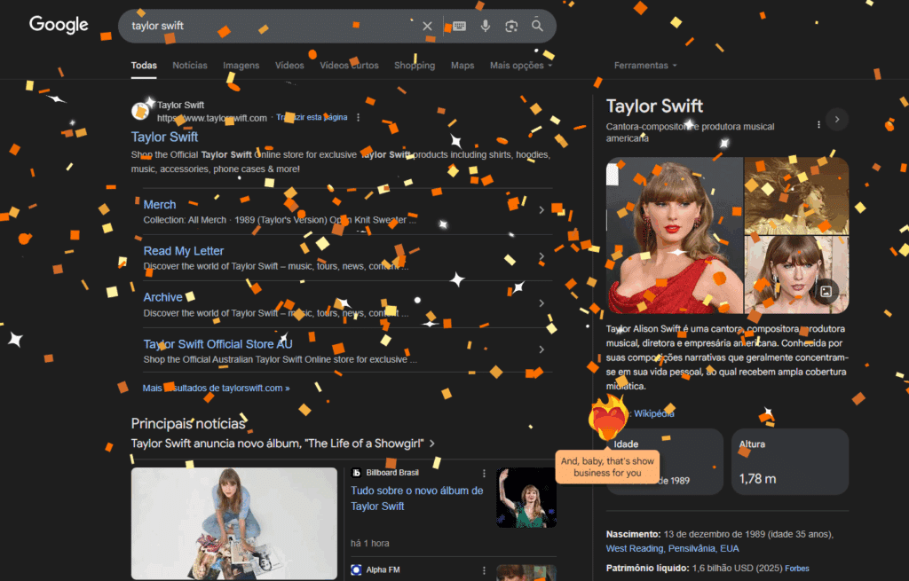This screenshot has width=909, height=581.
Task: Open the Merch sitelink
Action: coord(160,205)
